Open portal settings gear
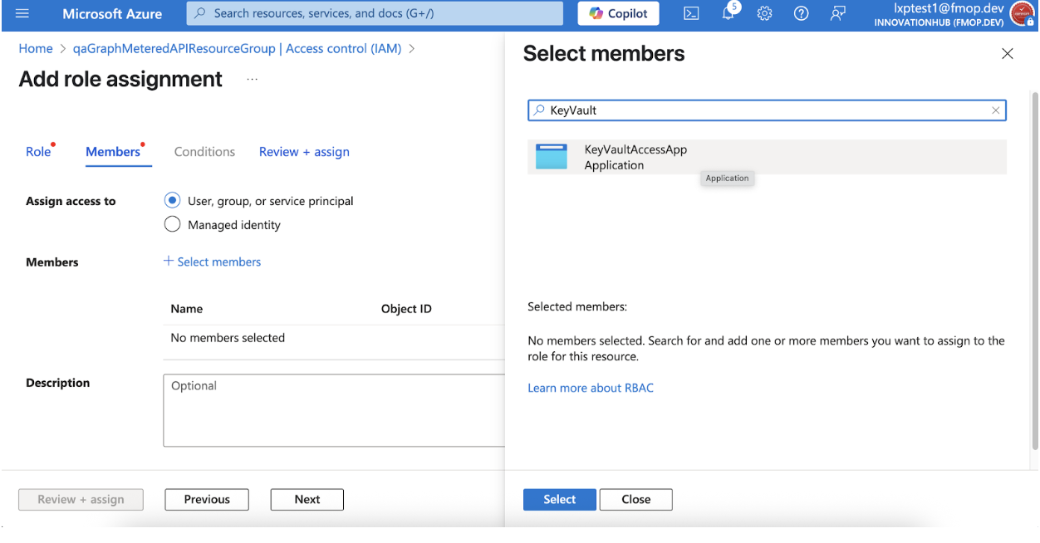This screenshot has width=1040, height=543. pyautogui.click(x=765, y=14)
